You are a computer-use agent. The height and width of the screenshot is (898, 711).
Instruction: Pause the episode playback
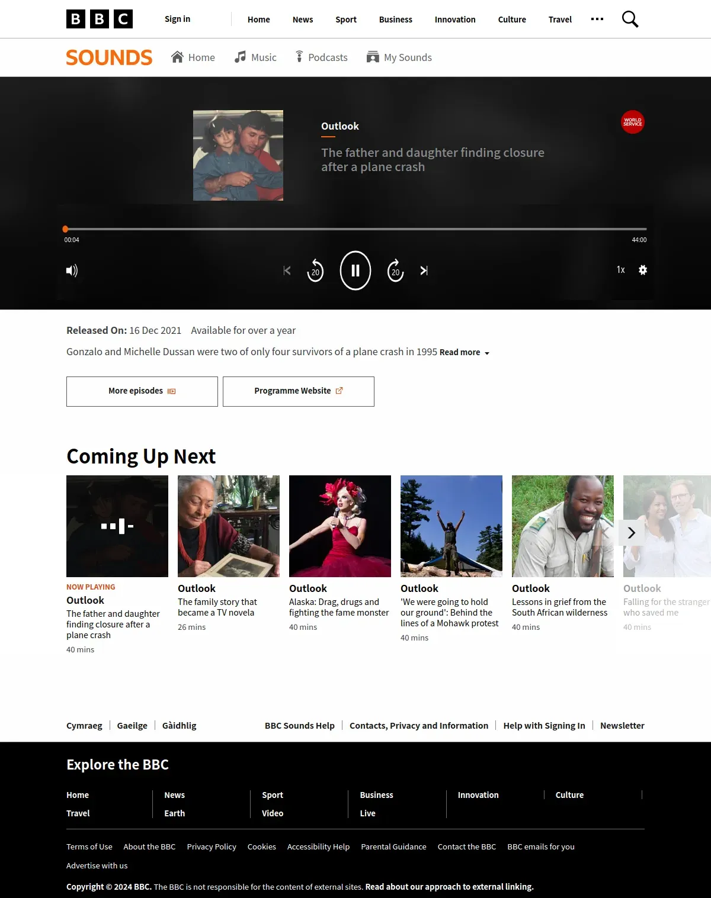pyautogui.click(x=355, y=271)
